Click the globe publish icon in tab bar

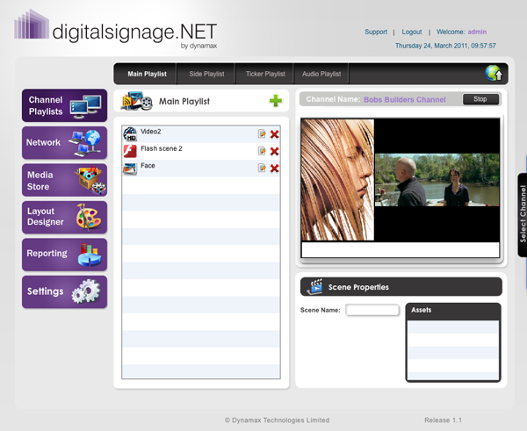[494, 73]
